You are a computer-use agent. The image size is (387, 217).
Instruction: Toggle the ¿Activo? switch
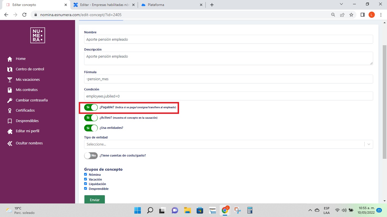[91, 118]
